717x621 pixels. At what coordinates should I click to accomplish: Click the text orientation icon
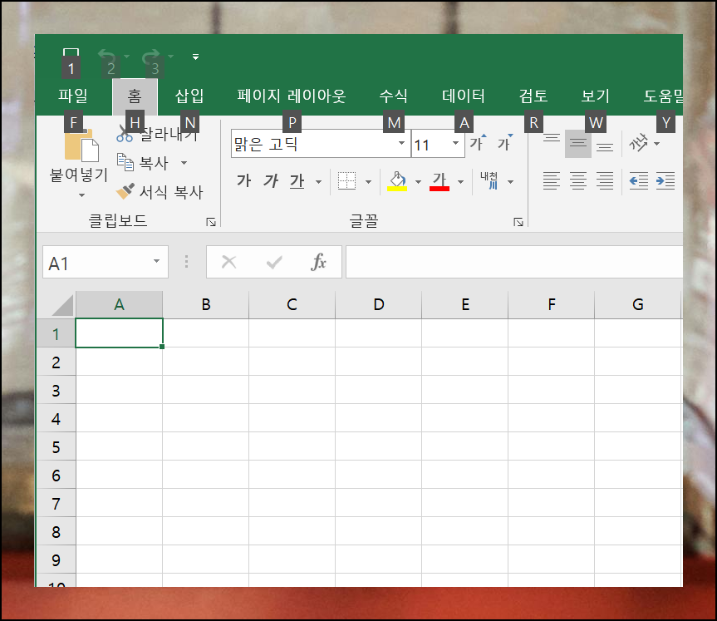(x=639, y=143)
